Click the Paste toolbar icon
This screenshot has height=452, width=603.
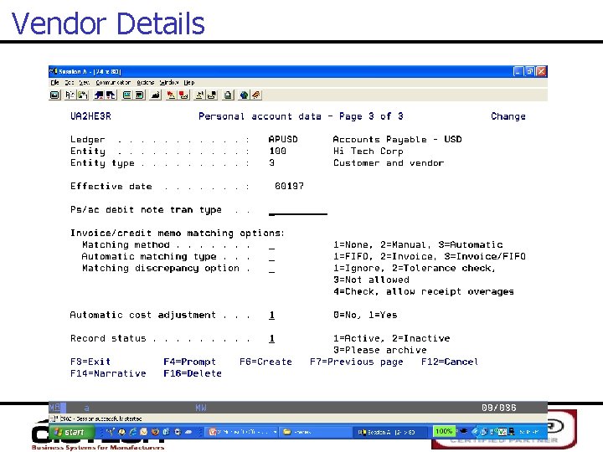click(83, 95)
